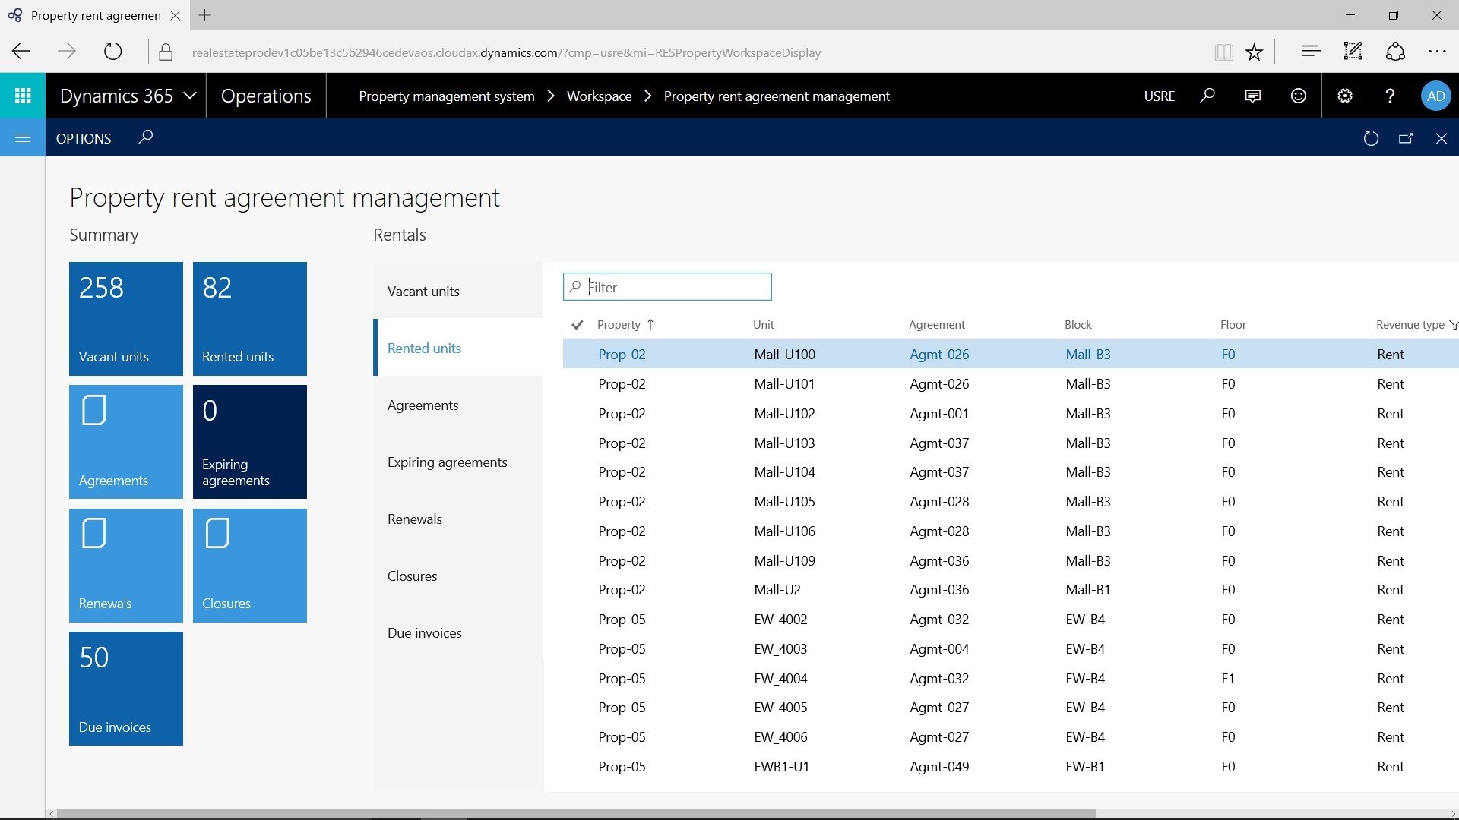
Task: Click the help question mark icon
Action: 1390,96
